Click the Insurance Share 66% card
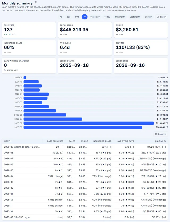This screenshot has width=170, height=222. point(29,48)
